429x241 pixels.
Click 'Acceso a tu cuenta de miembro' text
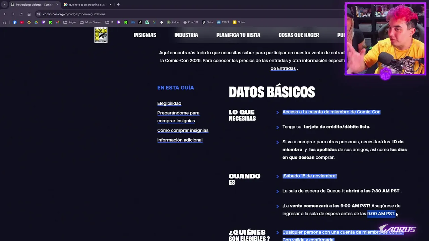tap(331, 112)
